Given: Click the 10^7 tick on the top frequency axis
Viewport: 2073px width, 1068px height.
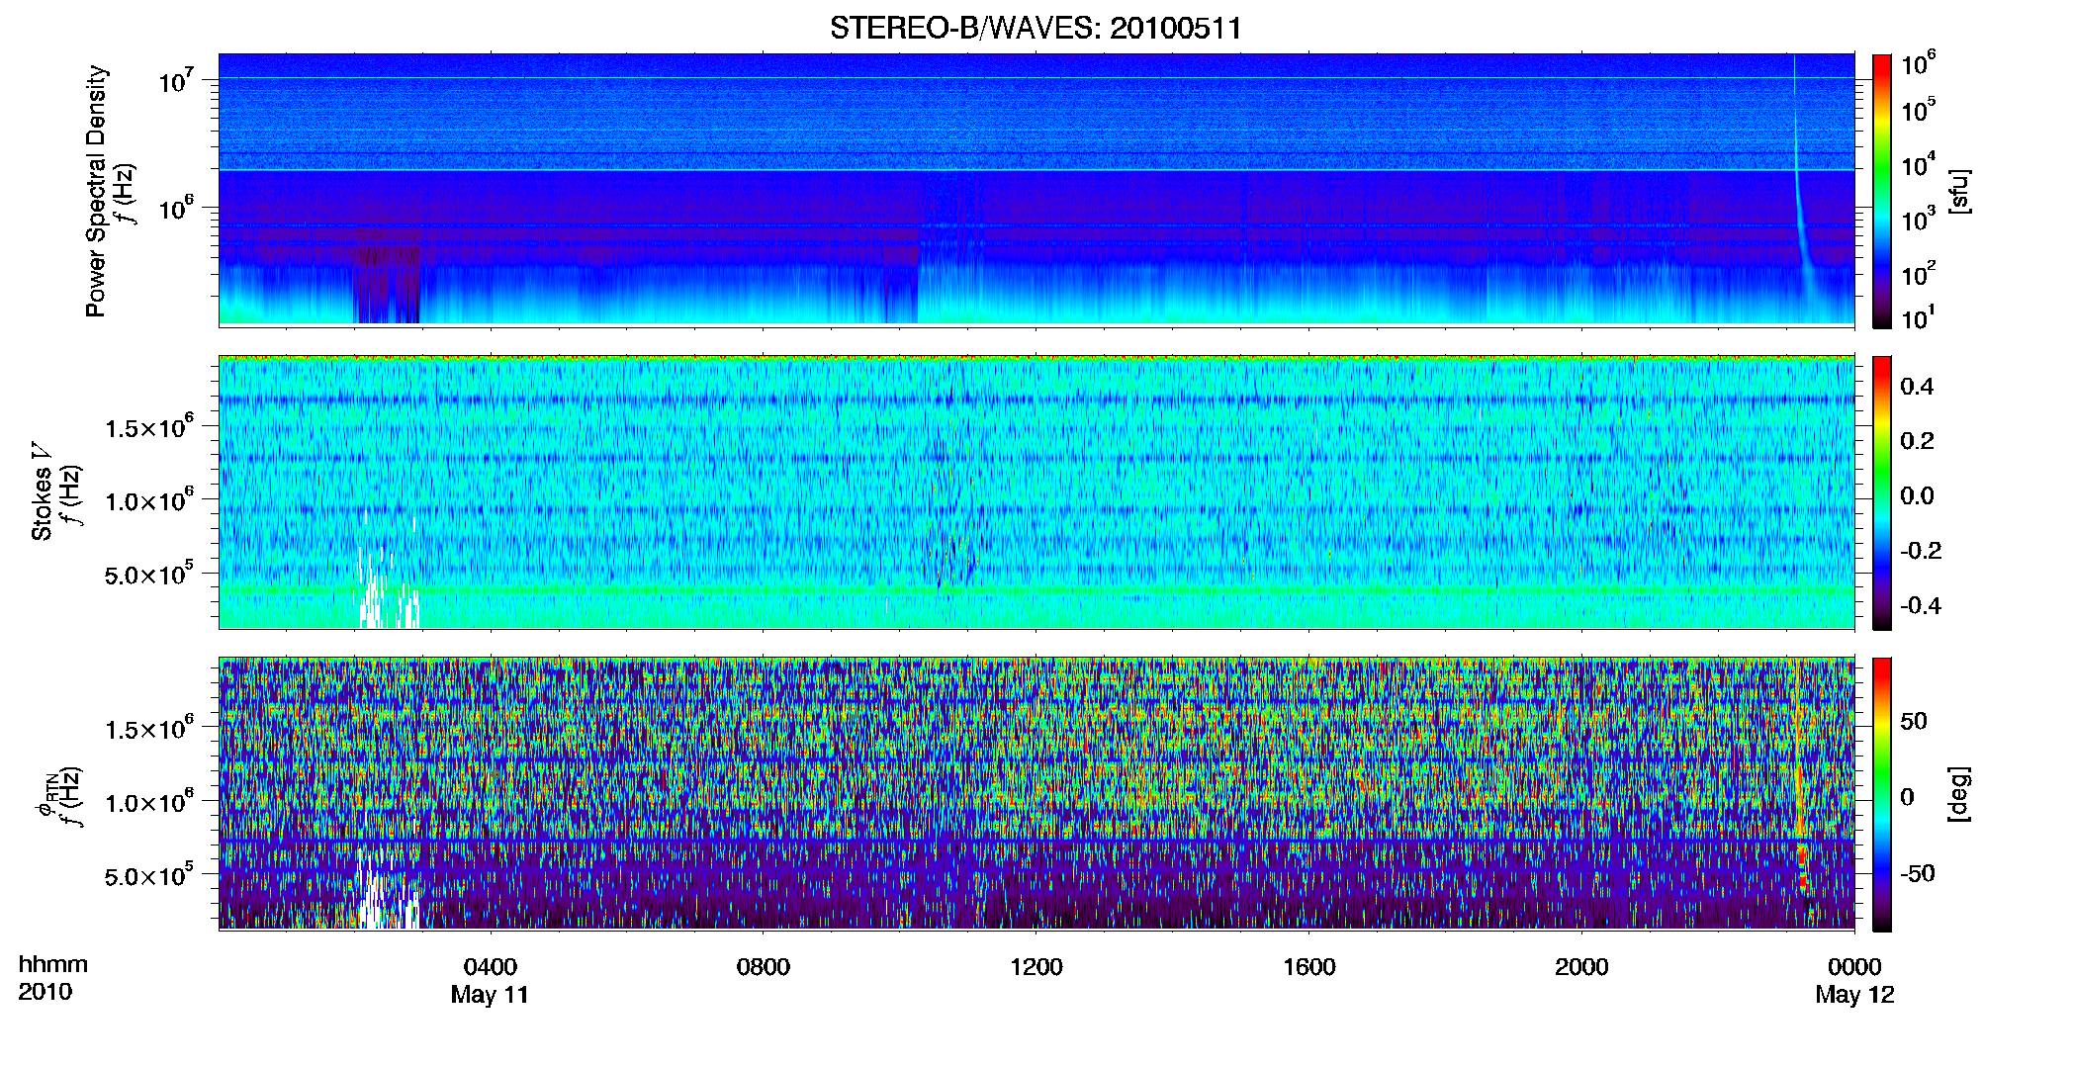Looking at the screenshot, I should coord(179,80).
